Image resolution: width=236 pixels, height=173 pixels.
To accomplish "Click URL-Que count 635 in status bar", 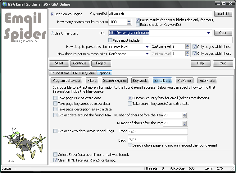I will [x=192, y=168].
